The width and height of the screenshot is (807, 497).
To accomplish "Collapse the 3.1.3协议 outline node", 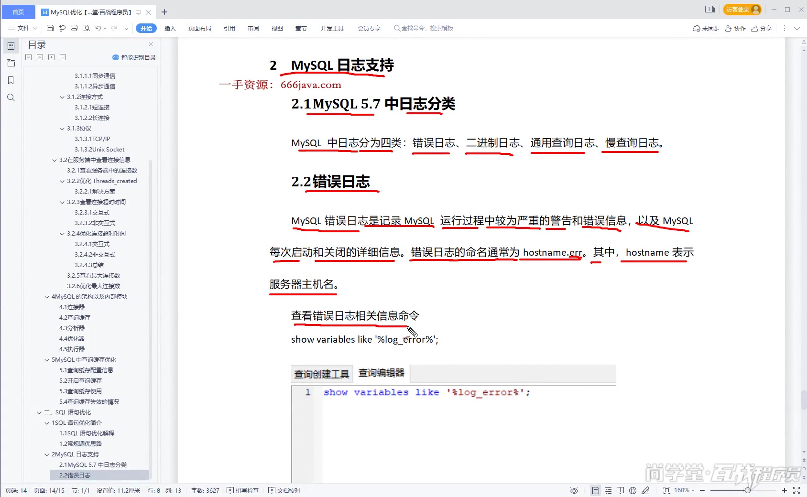I will 62,129.
